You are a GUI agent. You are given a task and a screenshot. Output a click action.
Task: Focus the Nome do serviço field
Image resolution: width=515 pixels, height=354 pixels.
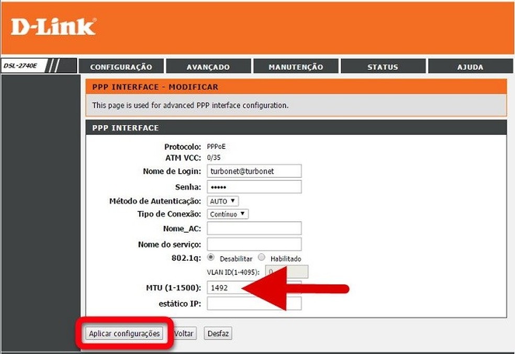[x=254, y=244]
